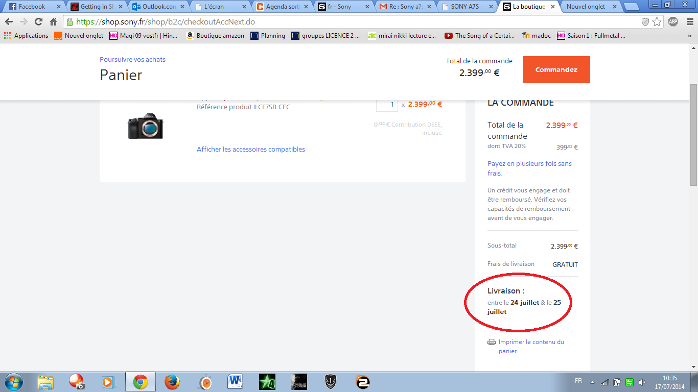Go back to the previous page
The height and width of the screenshot is (392, 698).
click(x=9, y=22)
